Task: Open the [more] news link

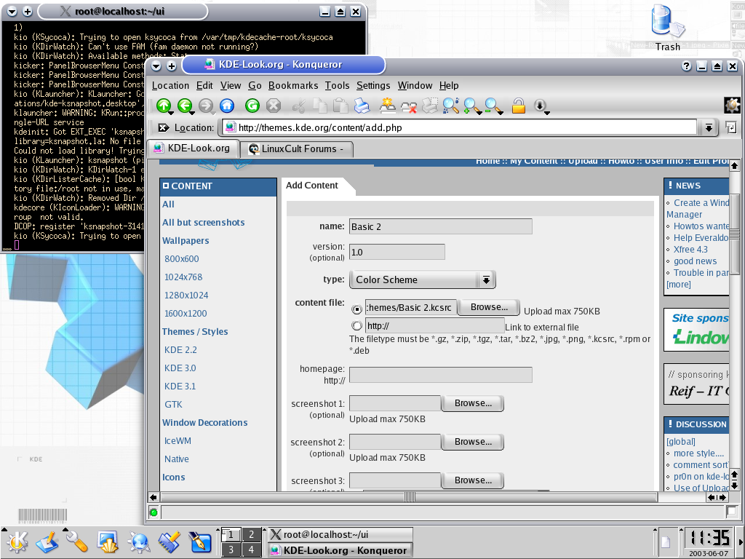Action: pyautogui.click(x=679, y=285)
